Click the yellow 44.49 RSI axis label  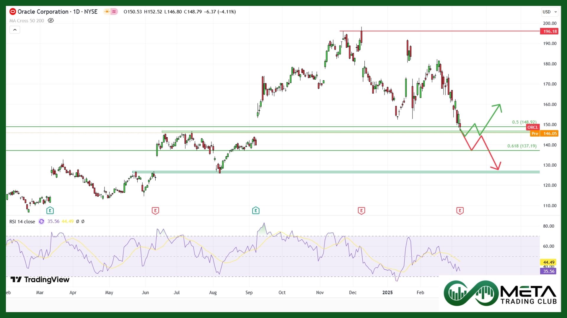[x=549, y=262]
